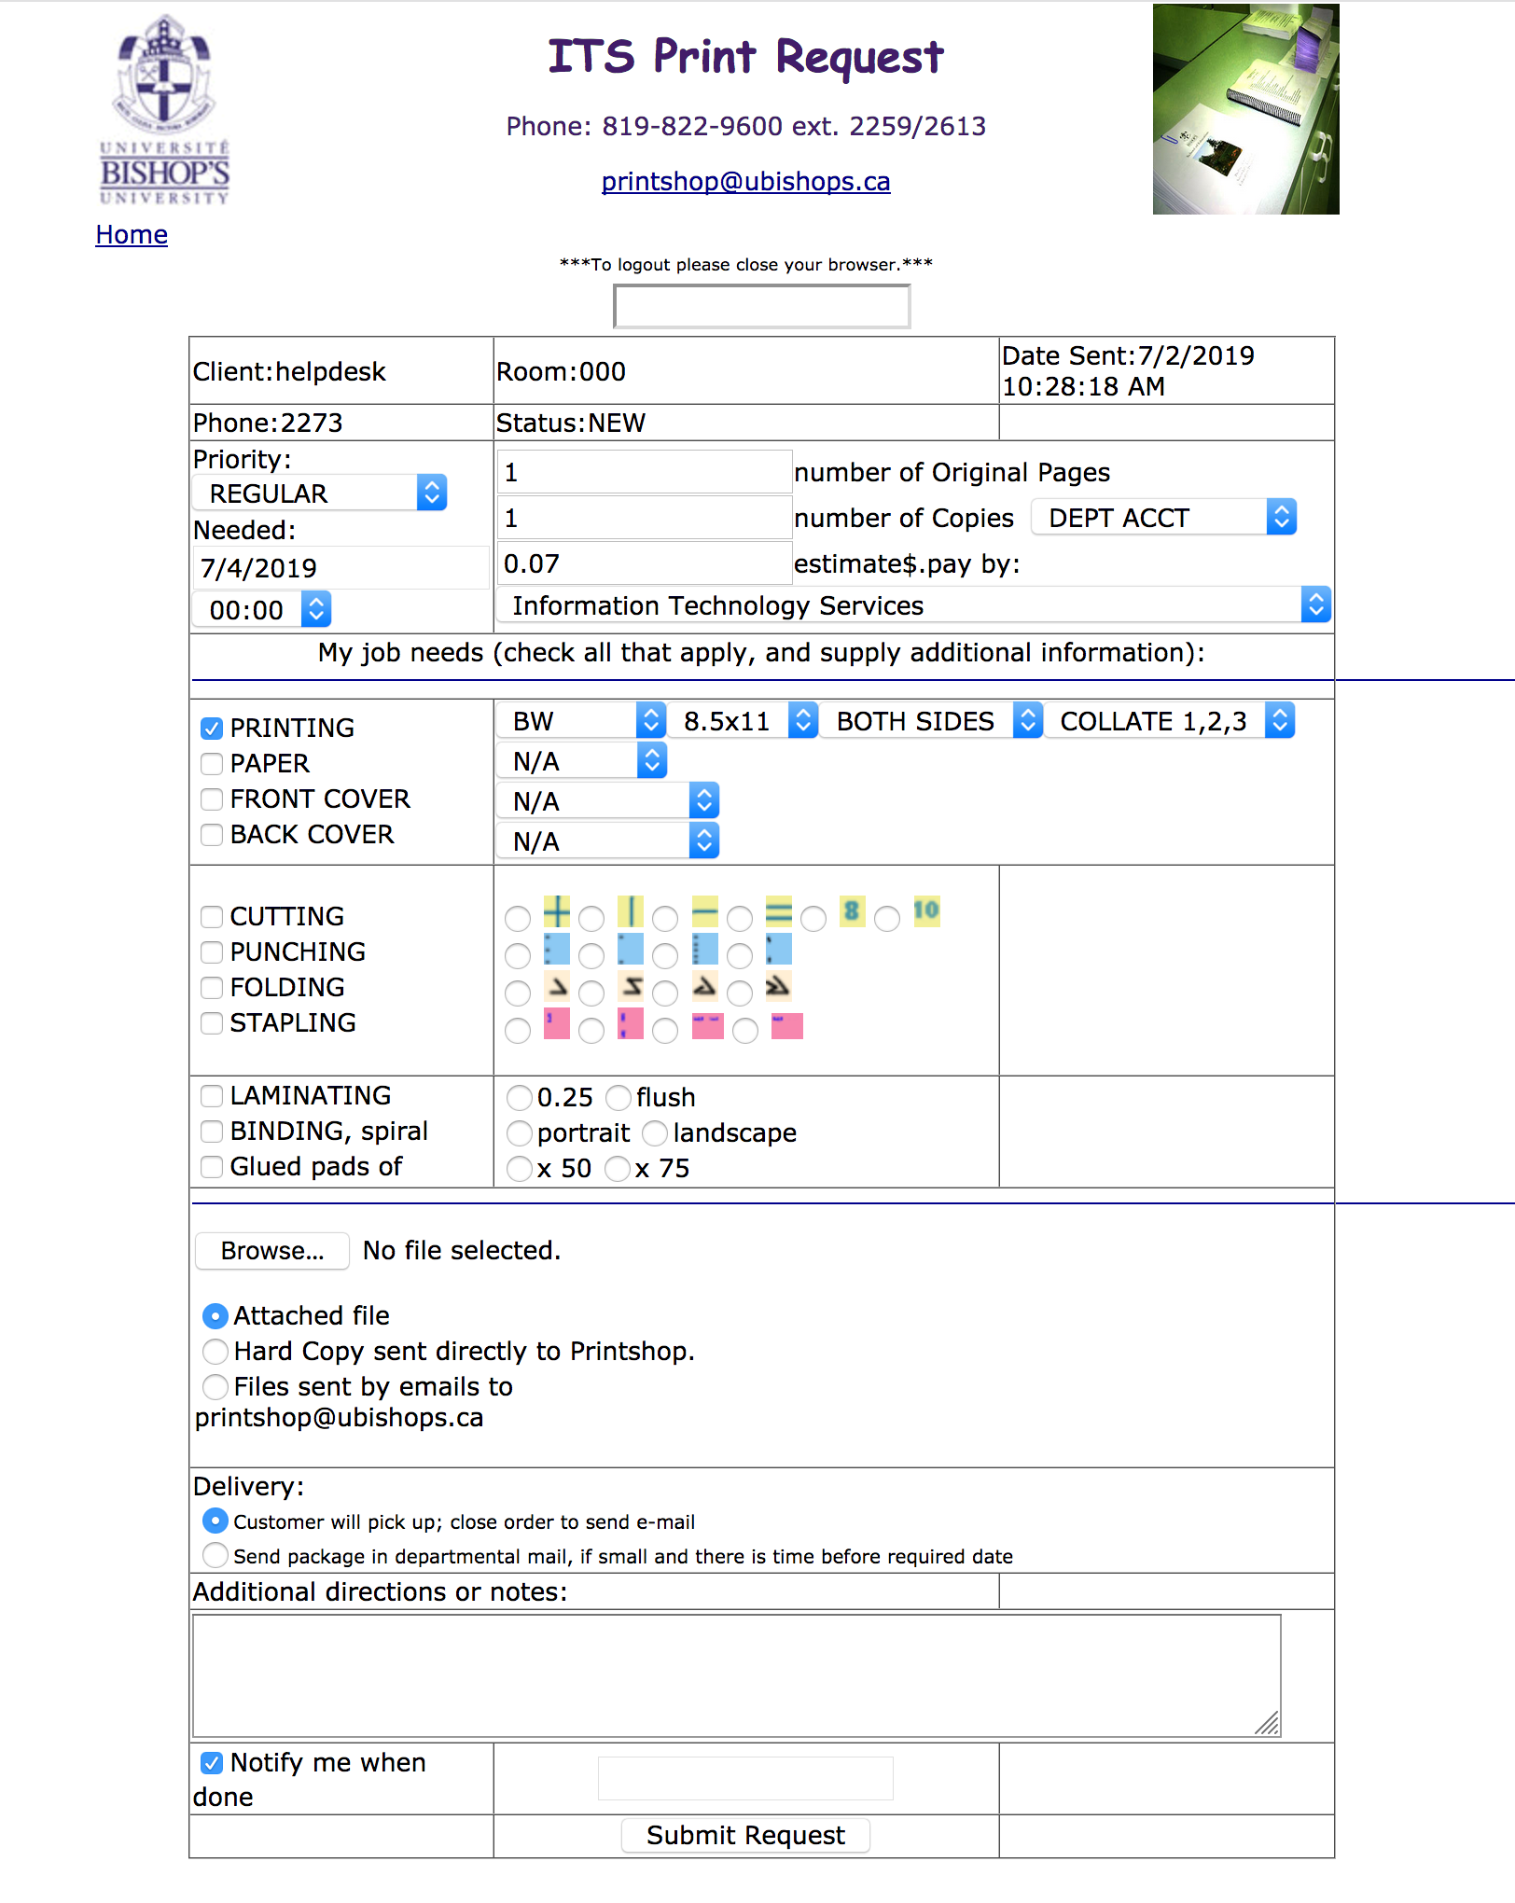Tick the PUNCHING checkbox
1515x1903 pixels.
click(x=212, y=952)
